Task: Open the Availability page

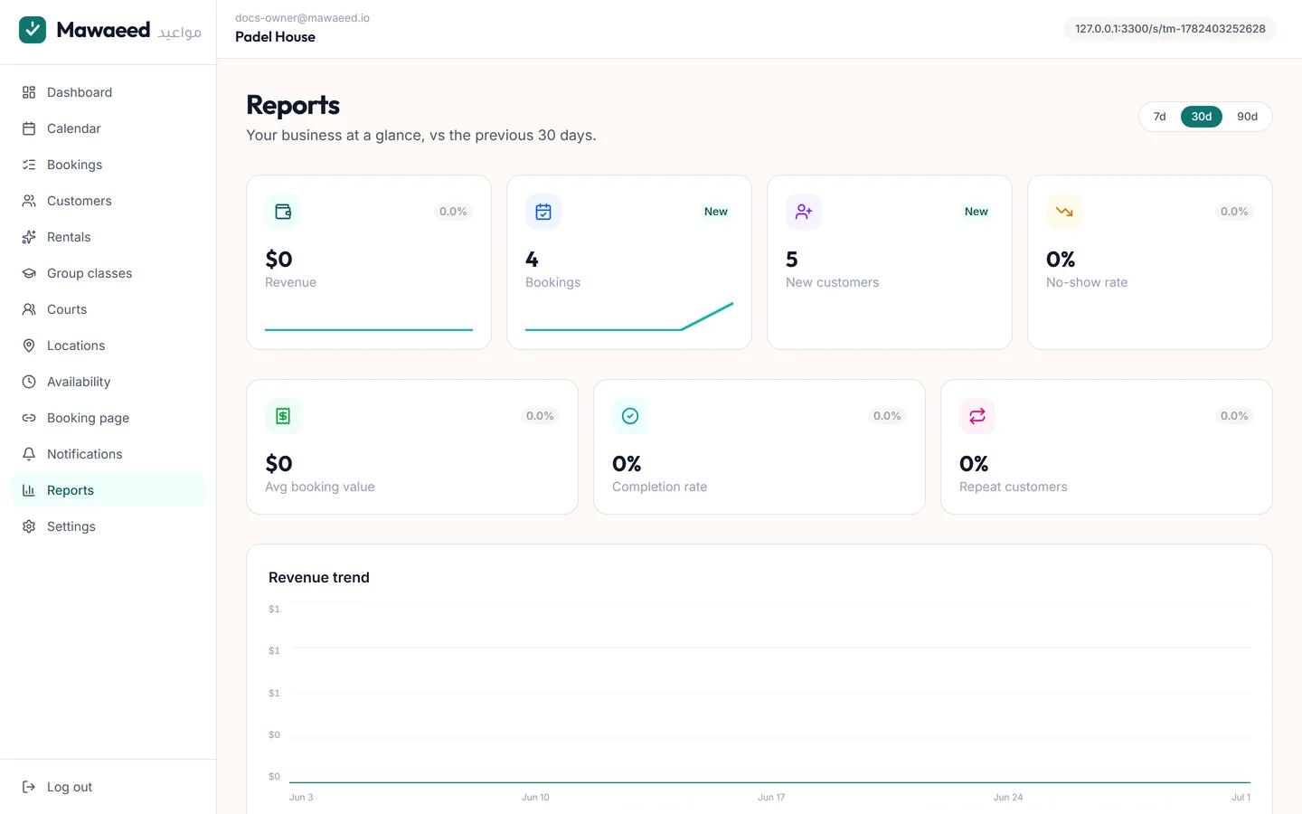Action: tap(108, 382)
